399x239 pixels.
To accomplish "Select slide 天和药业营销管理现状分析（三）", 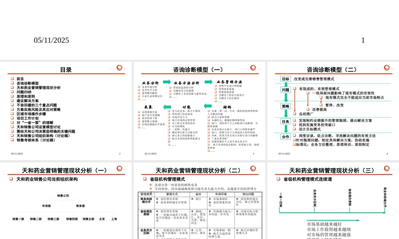I will 333,201.
